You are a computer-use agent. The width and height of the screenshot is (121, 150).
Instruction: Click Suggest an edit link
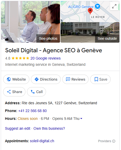point(18,128)
